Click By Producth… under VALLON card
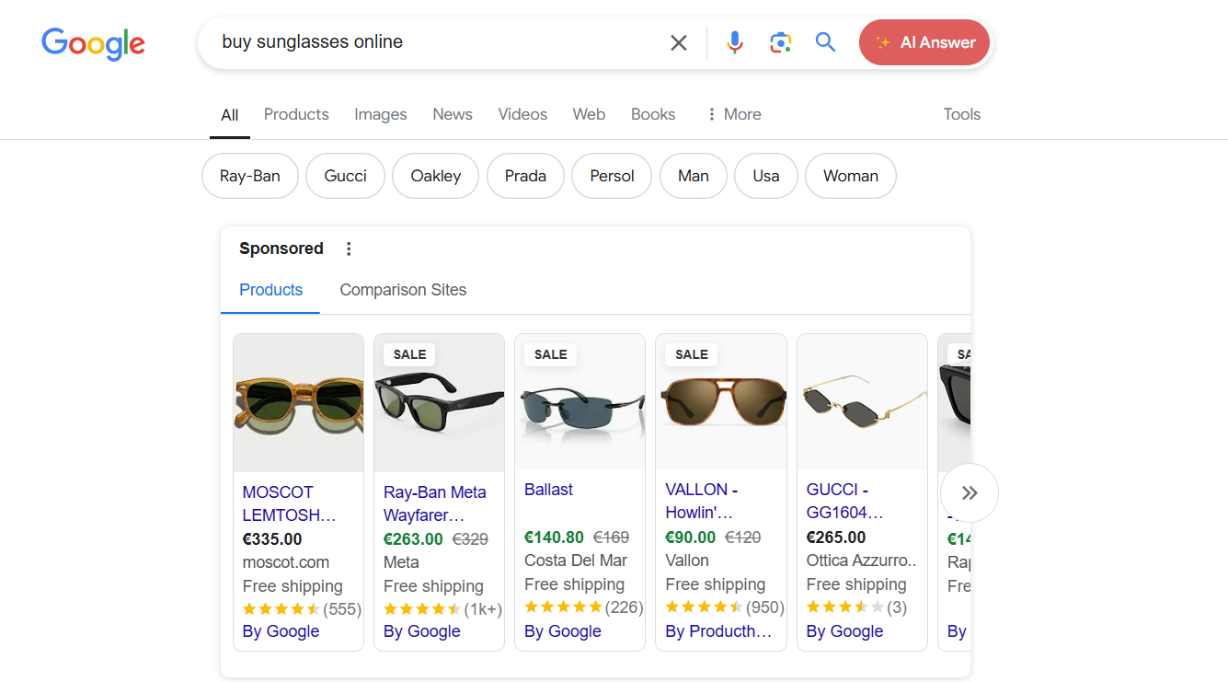Screen dimensions: 1228x682 click(717, 631)
